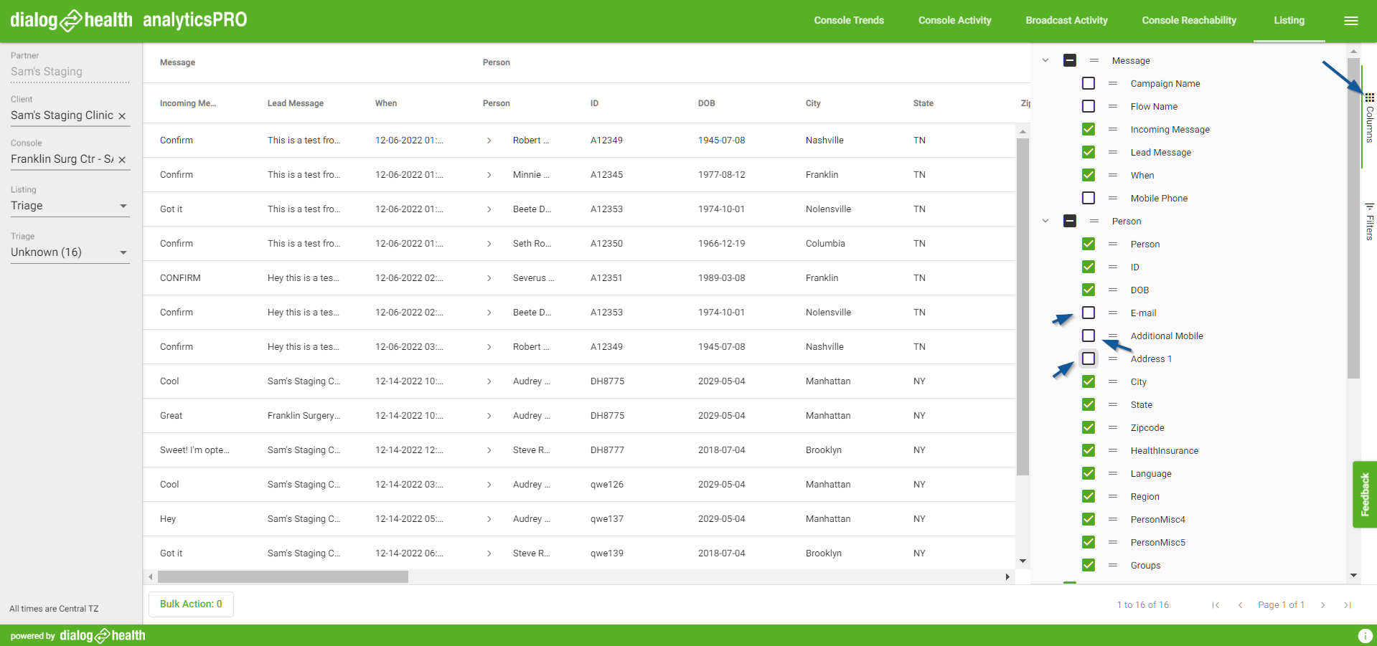Click drag handle beside Campaign Name
The width and height of the screenshot is (1377, 646).
coord(1113,84)
